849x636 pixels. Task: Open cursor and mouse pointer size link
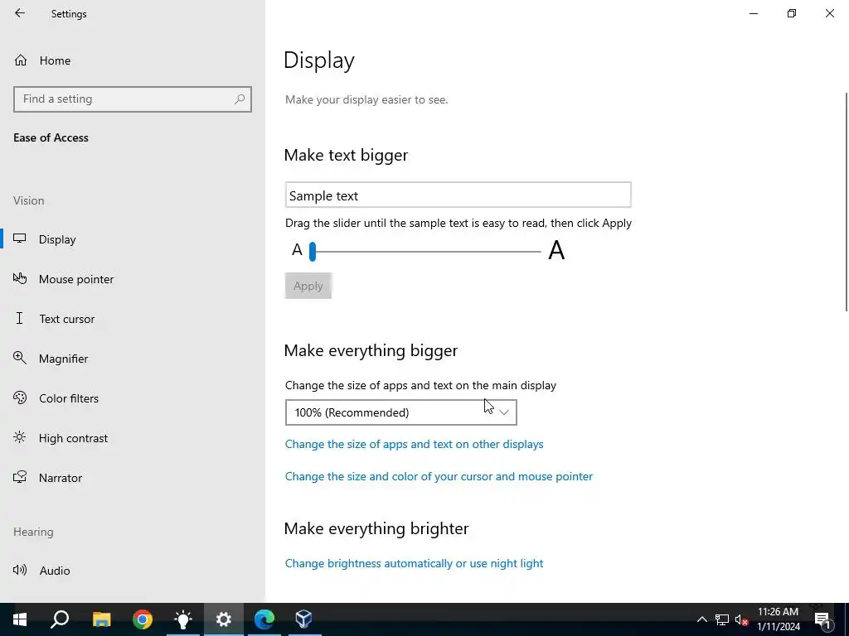(439, 476)
